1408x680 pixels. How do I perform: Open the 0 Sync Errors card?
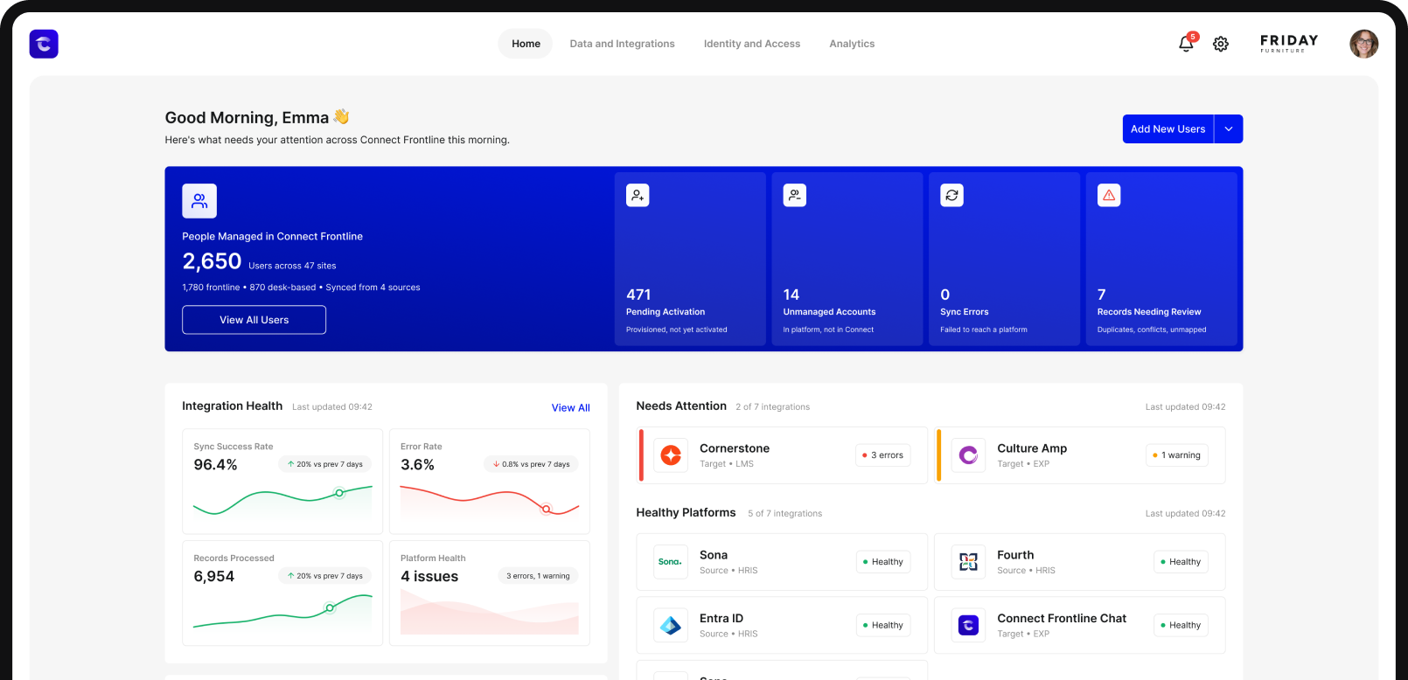click(x=1004, y=259)
